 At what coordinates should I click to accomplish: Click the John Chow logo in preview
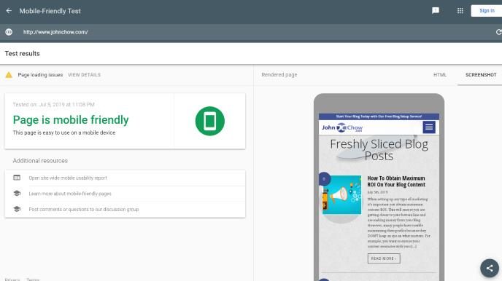point(342,127)
